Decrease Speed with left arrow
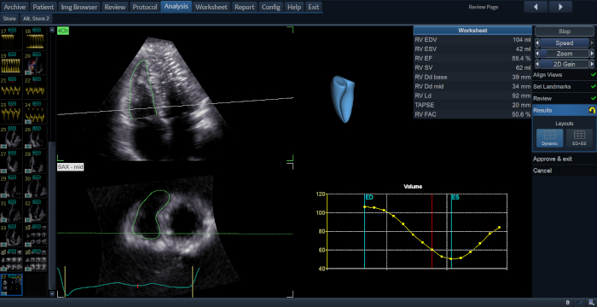This screenshot has height=307, width=597. point(536,43)
